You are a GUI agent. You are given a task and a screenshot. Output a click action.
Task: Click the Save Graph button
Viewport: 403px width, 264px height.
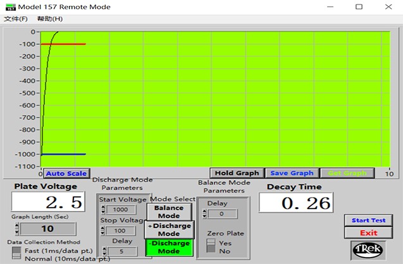pyautogui.click(x=292, y=173)
